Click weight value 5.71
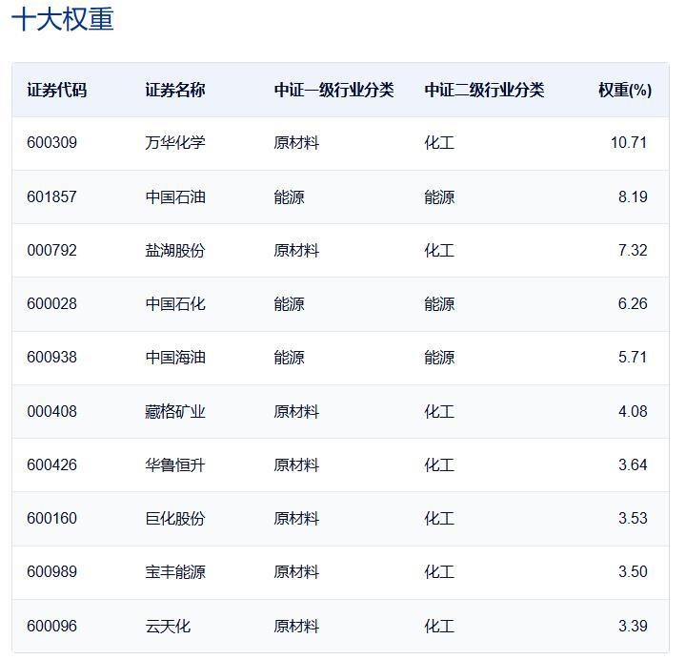686x660 pixels. tap(633, 357)
